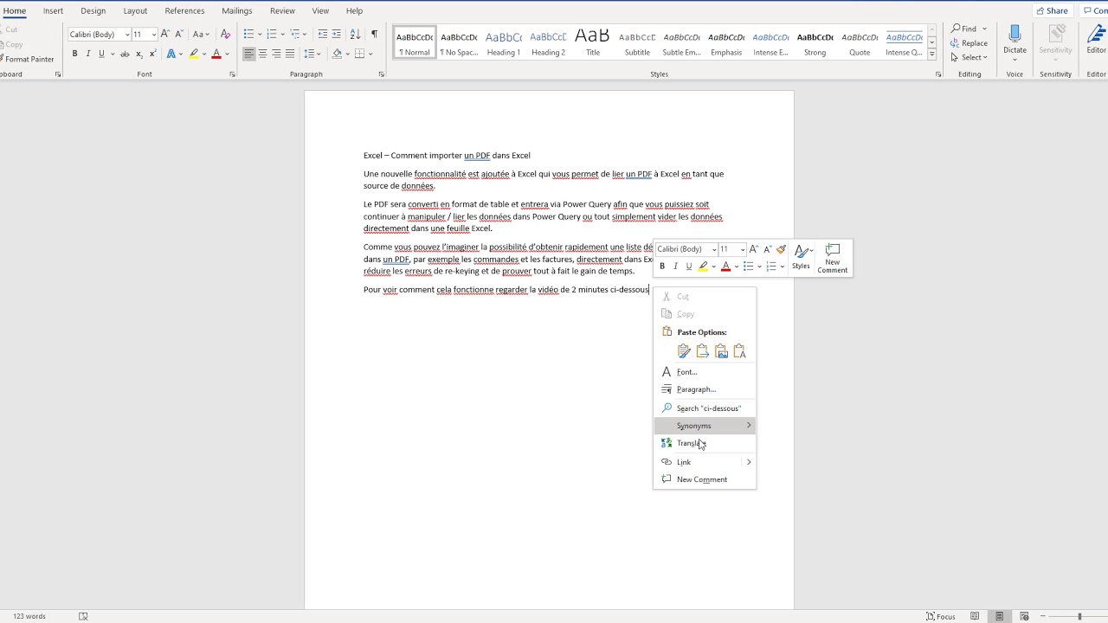Click the Decrease Indent icon

[323, 34]
